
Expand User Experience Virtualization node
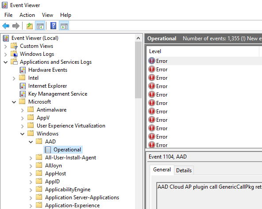[23, 126]
